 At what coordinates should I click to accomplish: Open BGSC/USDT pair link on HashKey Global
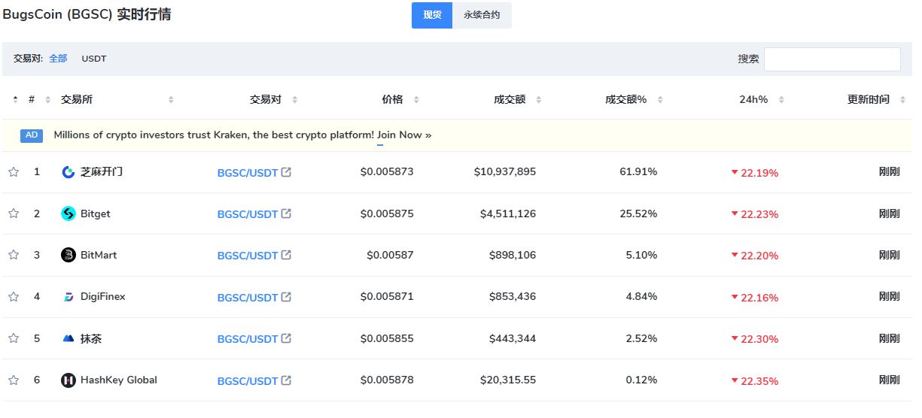[x=248, y=381]
